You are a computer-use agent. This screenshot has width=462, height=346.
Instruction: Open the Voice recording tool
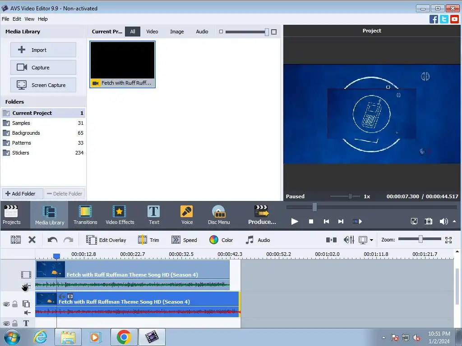pyautogui.click(x=187, y=215)
